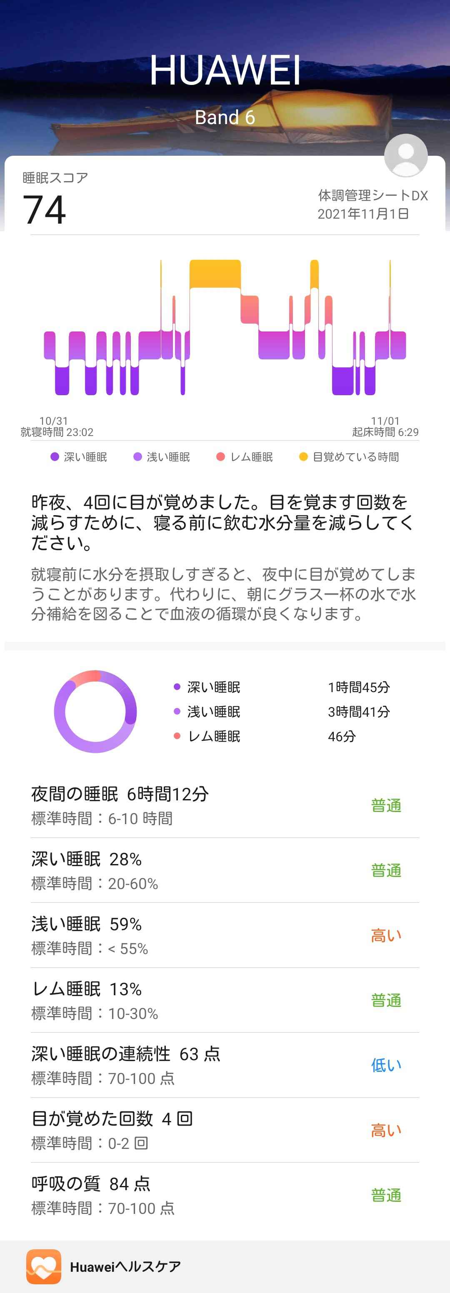
Task: Tap the large yellow awake block in chart
Action: coord(215,274)
